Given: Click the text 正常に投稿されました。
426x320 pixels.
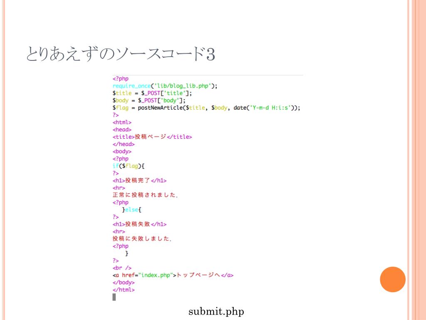Looking at the screenshot, I should (x=145, y=195).
